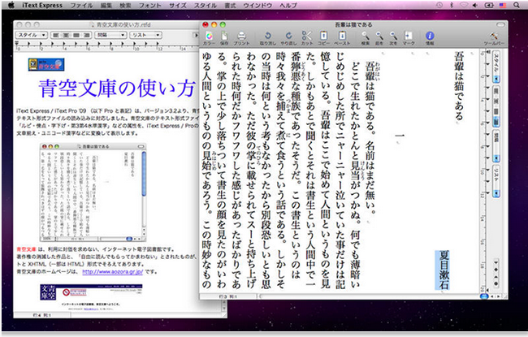Open the スタイル menu in menu bar
Viewport: 528px width, 337px height.
coord(206,5)
